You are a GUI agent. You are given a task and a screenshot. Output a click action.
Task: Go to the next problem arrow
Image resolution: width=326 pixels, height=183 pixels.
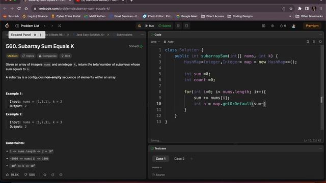point(52,26)
